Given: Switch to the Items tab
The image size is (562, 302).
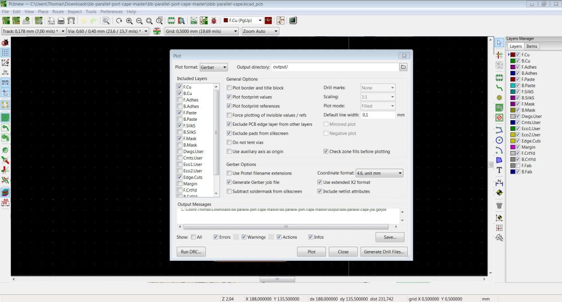Looking at the screenshot, I should tap(532, 47).
